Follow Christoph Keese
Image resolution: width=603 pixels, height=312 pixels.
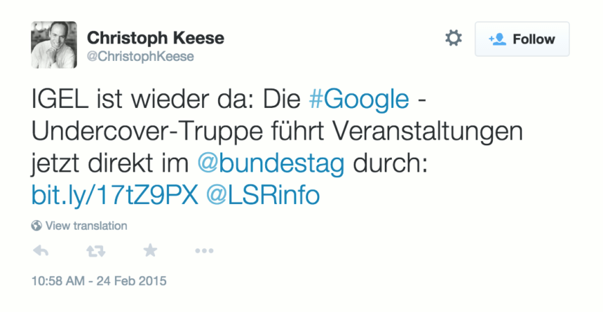pyautogui.click(x=522, y=39)
